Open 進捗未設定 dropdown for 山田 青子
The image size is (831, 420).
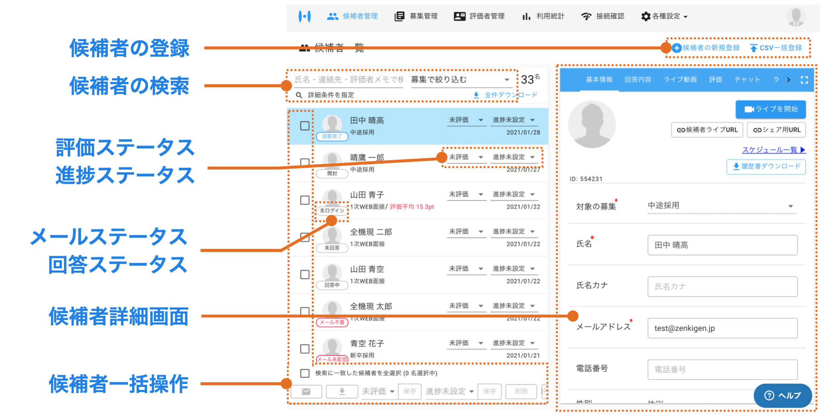coord(514,195)
